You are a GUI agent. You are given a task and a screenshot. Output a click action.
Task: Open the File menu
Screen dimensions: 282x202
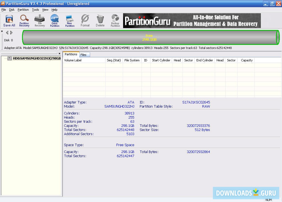pos(4,10)
